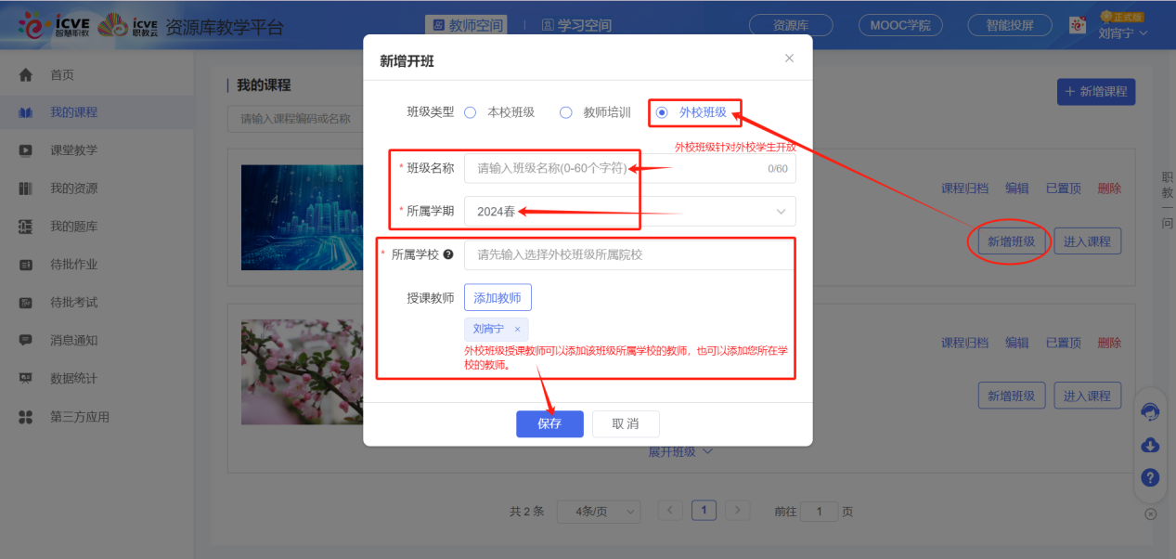Remove teacher 刘育宁 via the × tag
Viewport: 1176px width, 559px height.
pyautogui.click(x=517, y=329)
